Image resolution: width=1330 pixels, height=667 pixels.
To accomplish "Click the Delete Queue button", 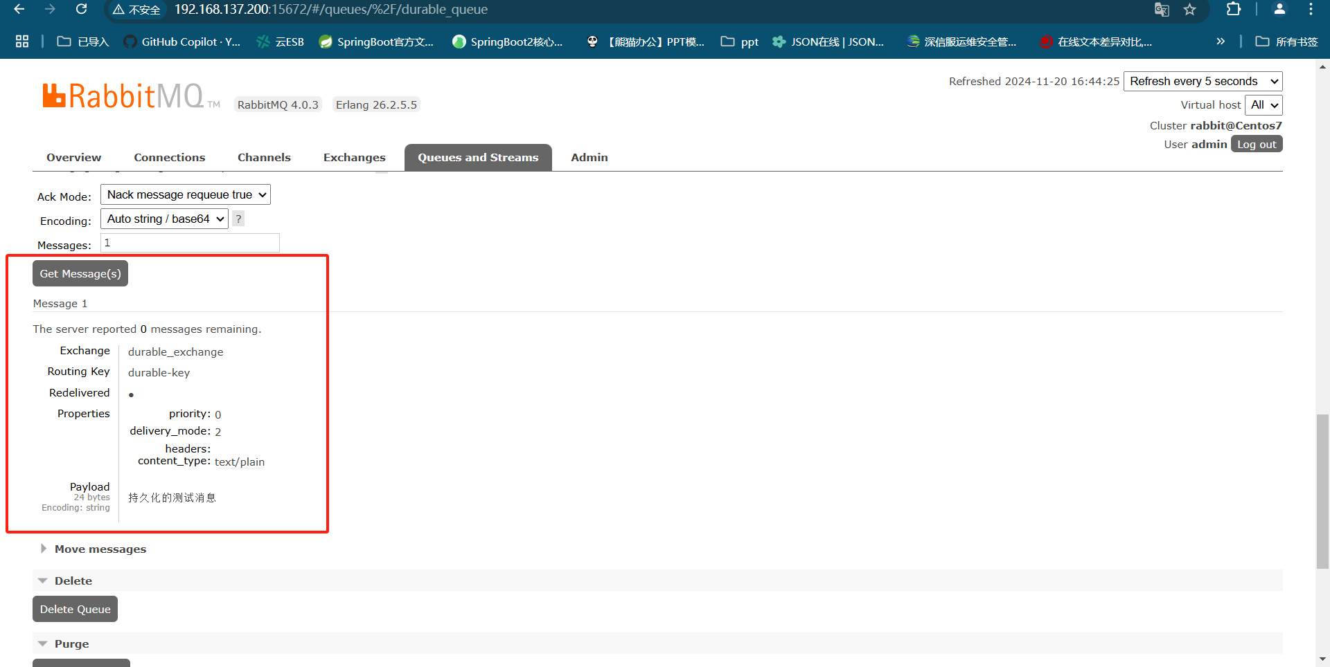I will 75,609.
